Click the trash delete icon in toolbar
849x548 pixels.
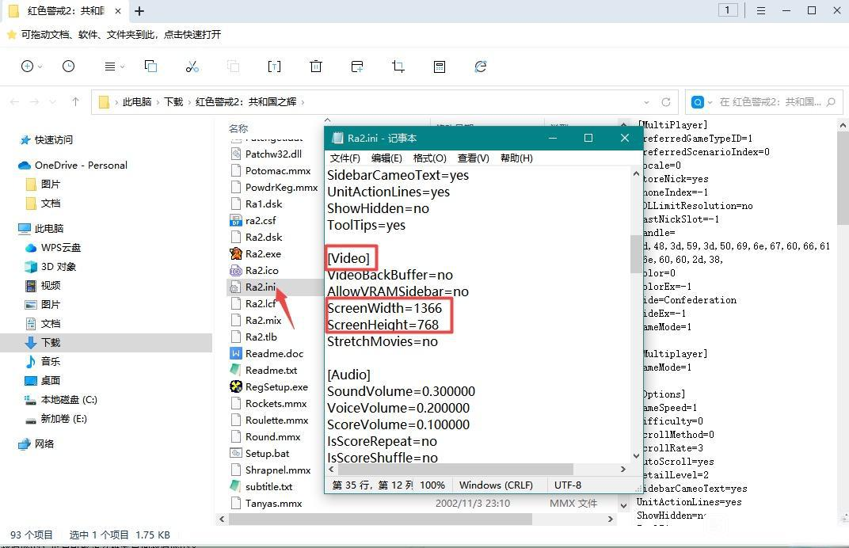tap(316, 67)
